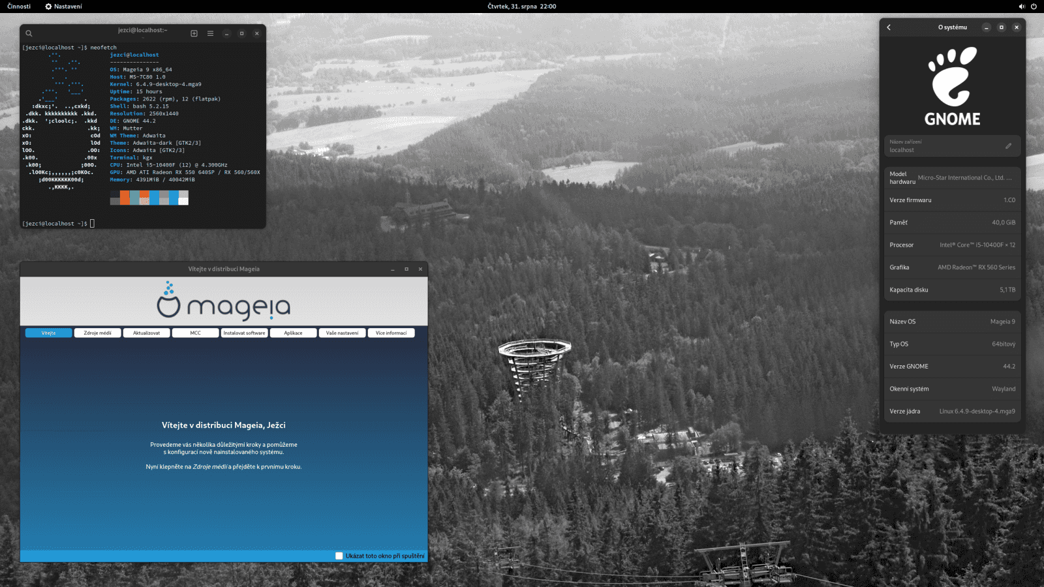The width and height of the screenshot is (1044, 587).
Task: Click 'Zdroje médií' italic text in welcome message
Action: (210, 467)
